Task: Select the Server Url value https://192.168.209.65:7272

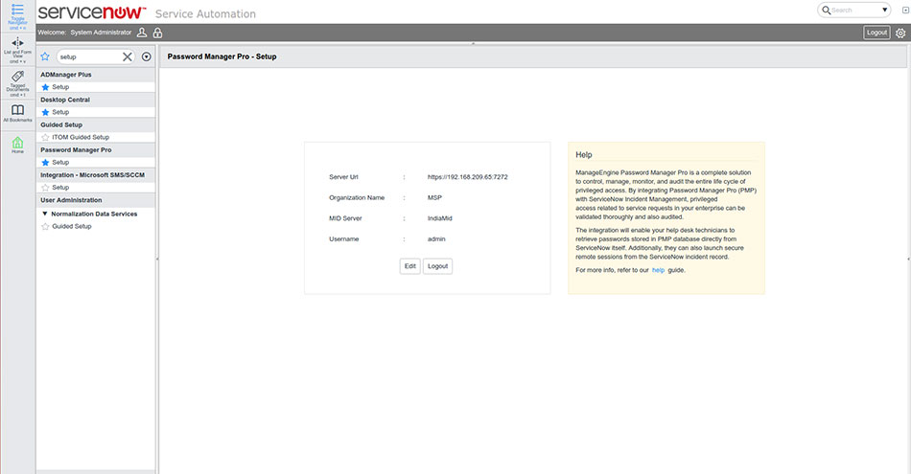Action: 467,177
